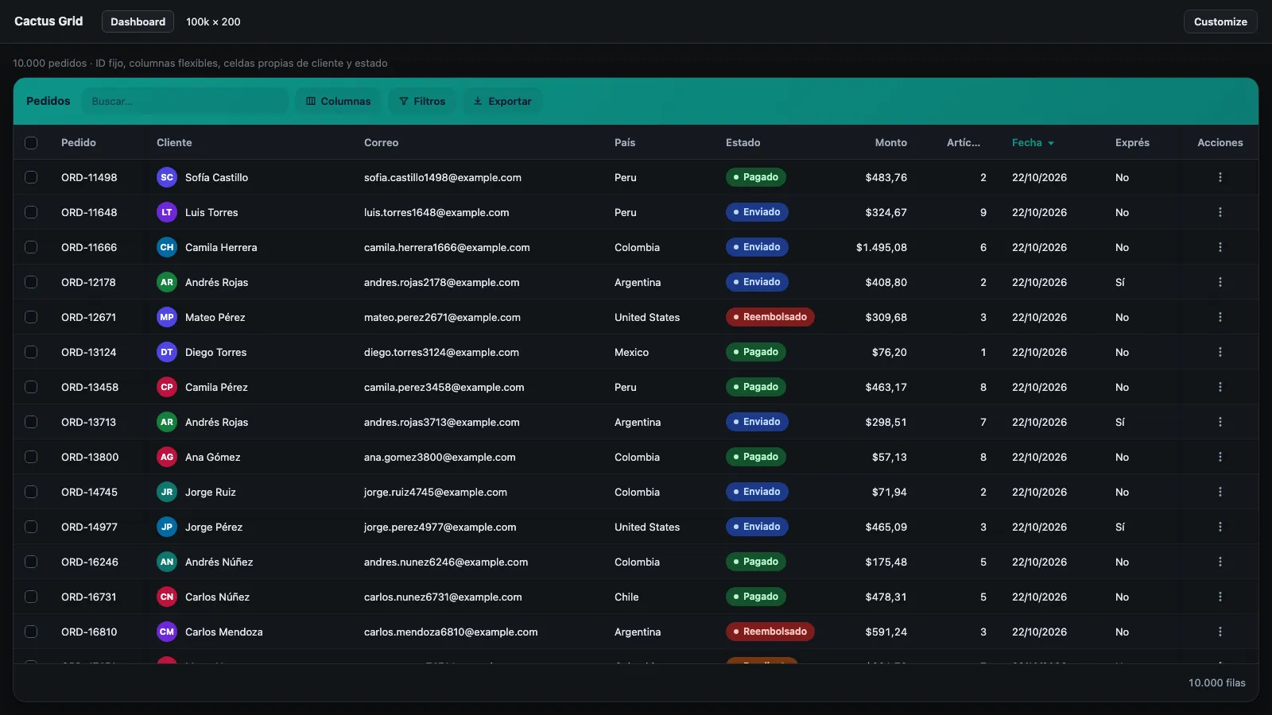
Task: Click the SC avatar for Sofía Castillo
Action: [167, 177]
